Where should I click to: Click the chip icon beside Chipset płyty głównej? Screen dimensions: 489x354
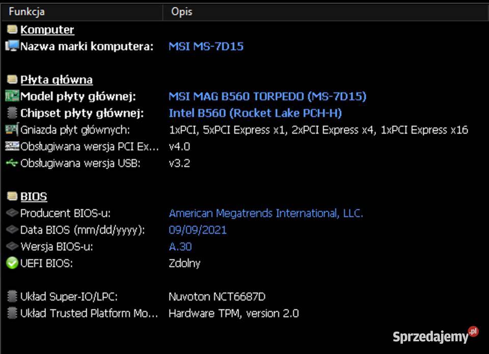(x=12, y=113)
